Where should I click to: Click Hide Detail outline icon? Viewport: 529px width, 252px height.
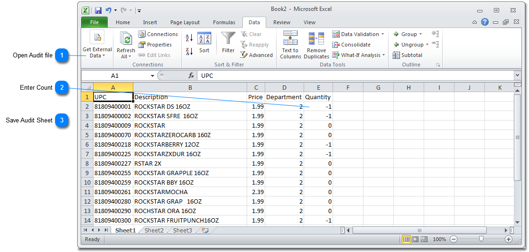[435, 44]
